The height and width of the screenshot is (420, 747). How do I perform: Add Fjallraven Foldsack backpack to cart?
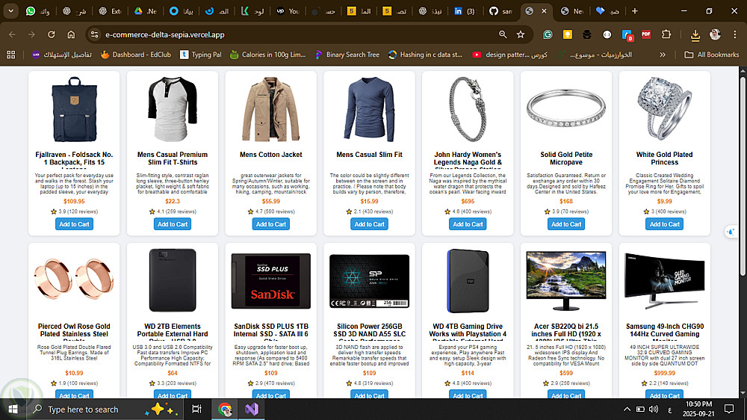coord(74,224)
